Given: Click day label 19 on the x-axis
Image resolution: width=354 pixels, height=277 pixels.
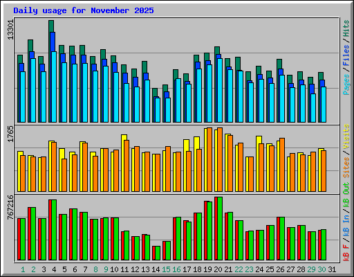Looking at the screenshot, I should 207,269.
